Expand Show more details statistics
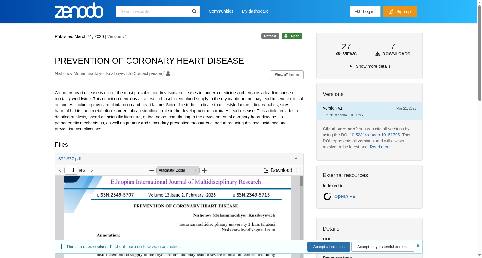This screenshot has width=482, height=258. [370, 66]
